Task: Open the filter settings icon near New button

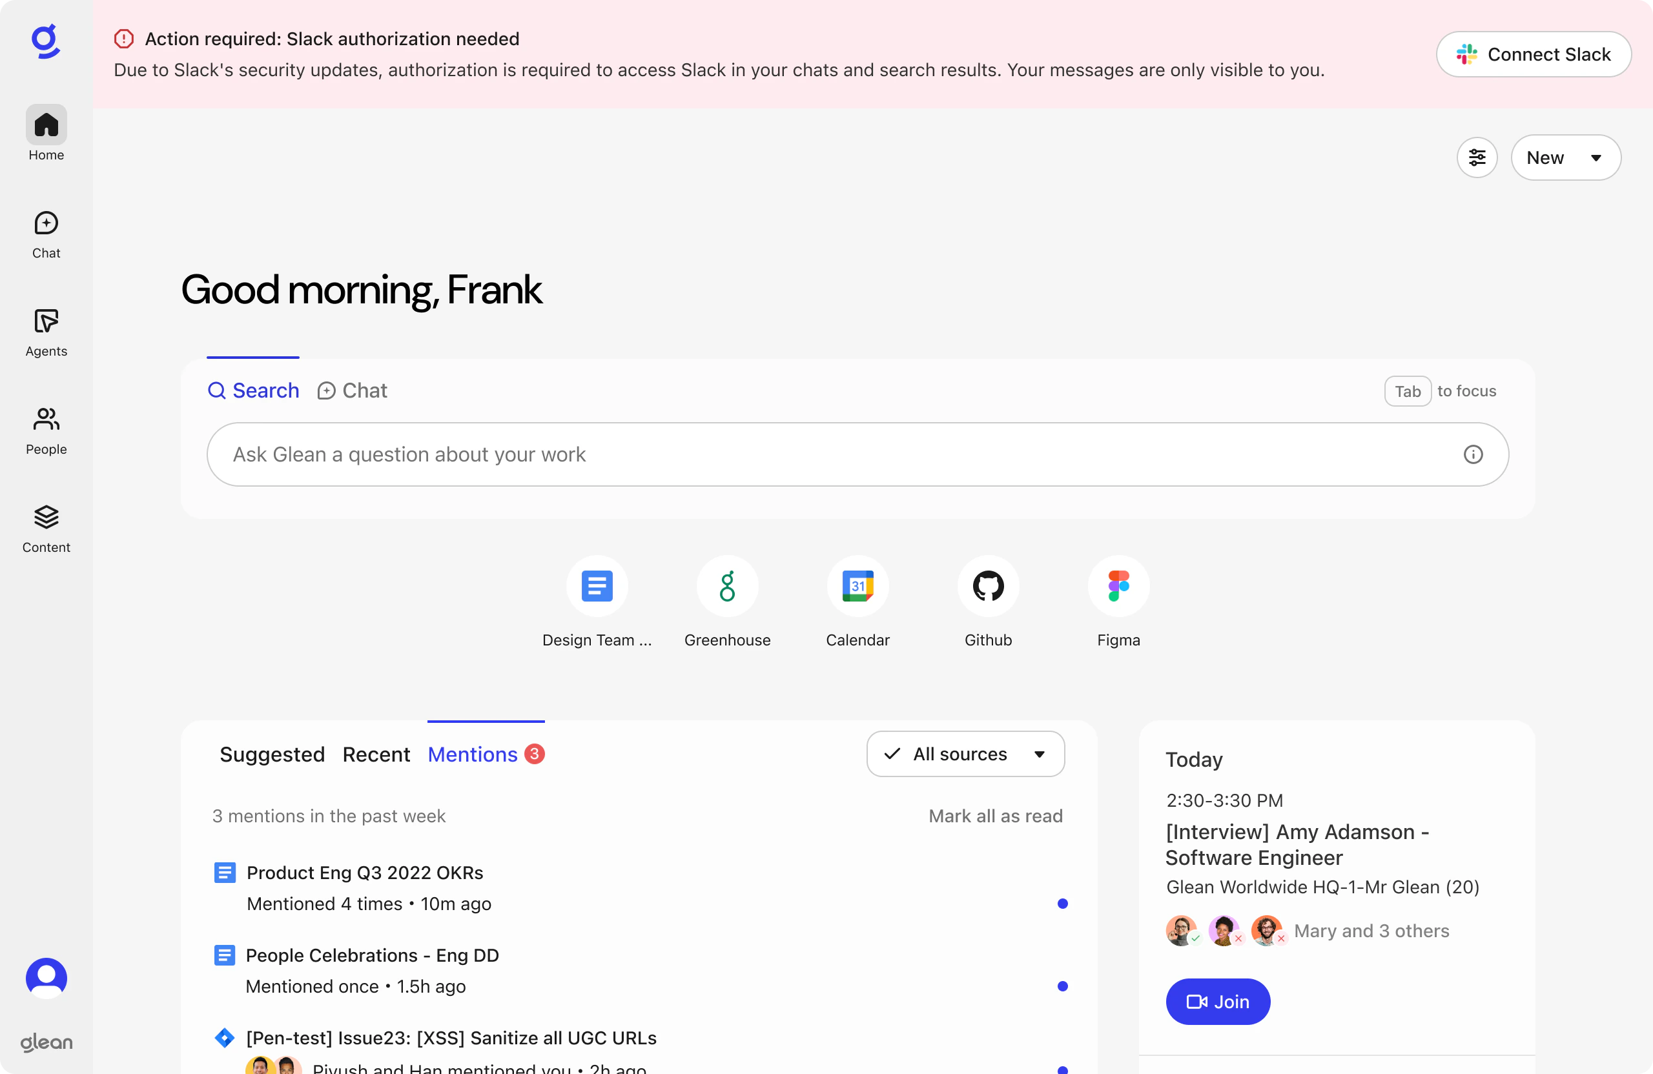Action: [1477, 157]
